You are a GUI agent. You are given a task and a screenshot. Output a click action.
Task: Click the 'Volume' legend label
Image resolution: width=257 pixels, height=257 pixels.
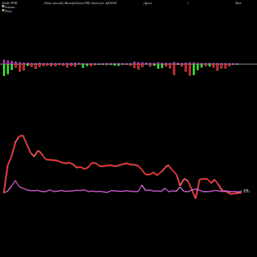[10, 7]
